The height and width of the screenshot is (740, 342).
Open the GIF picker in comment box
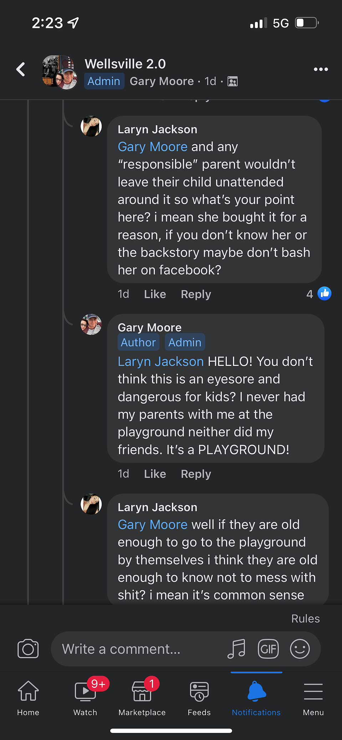coord(268,649)
